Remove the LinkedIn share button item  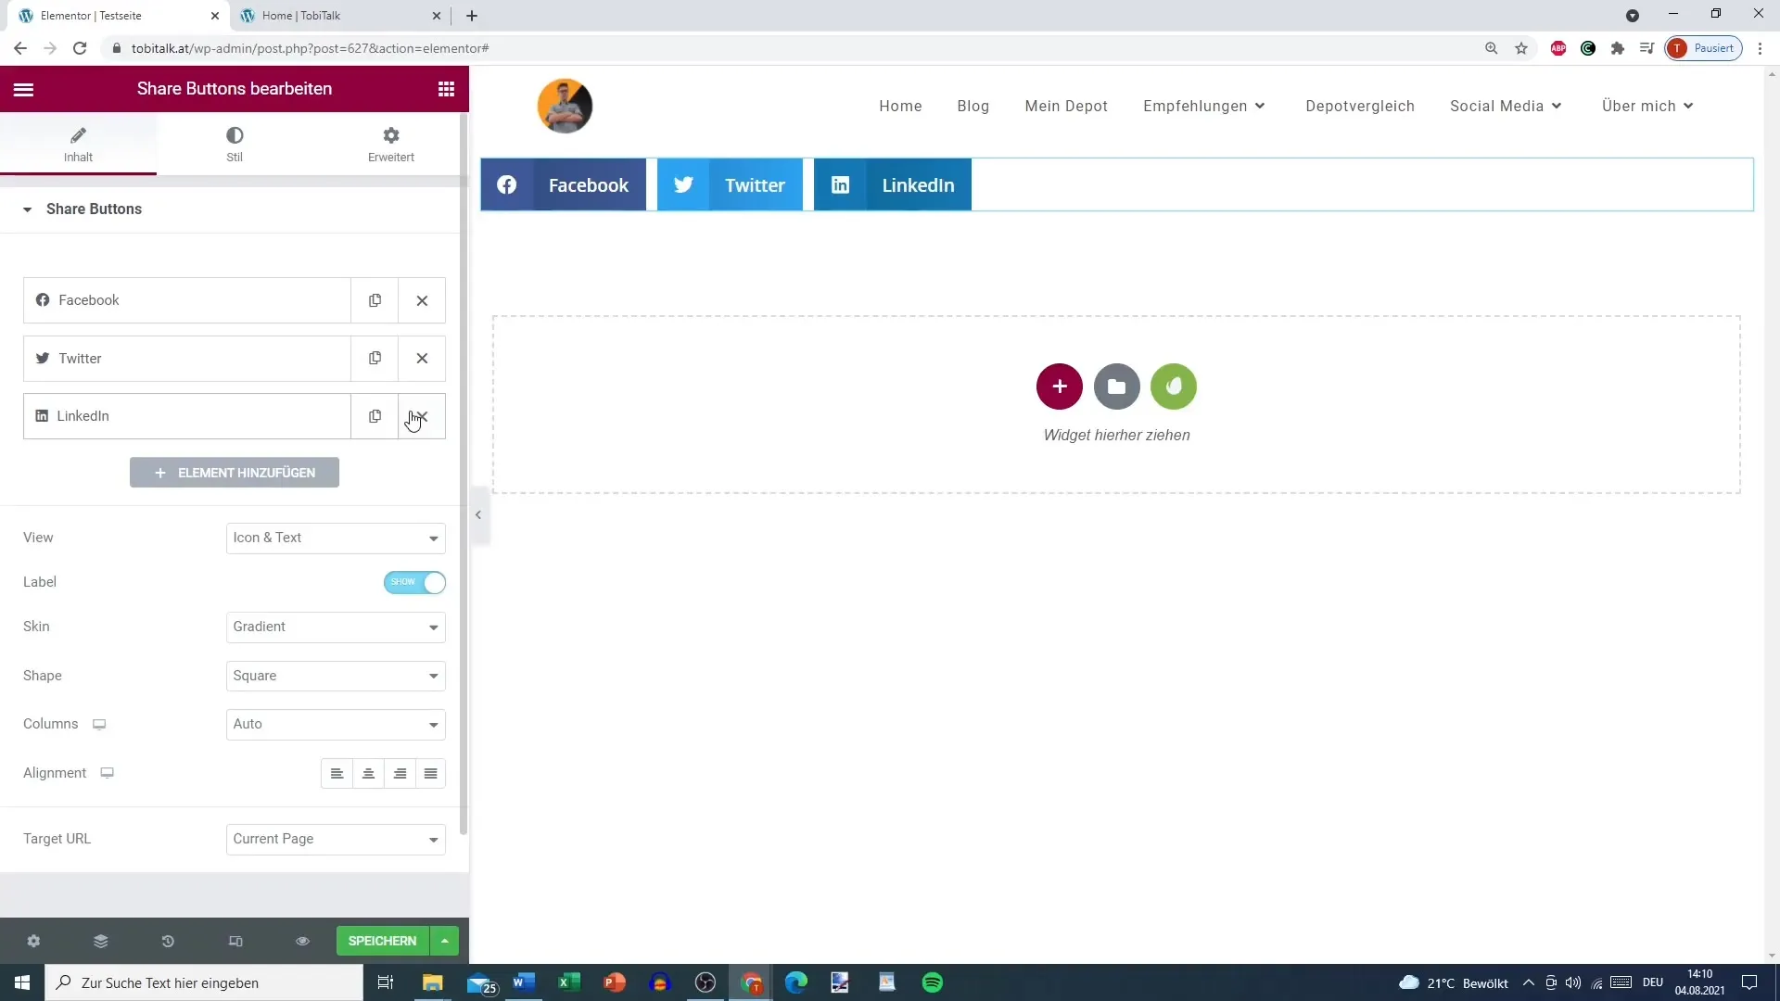[x=422, y=416]
